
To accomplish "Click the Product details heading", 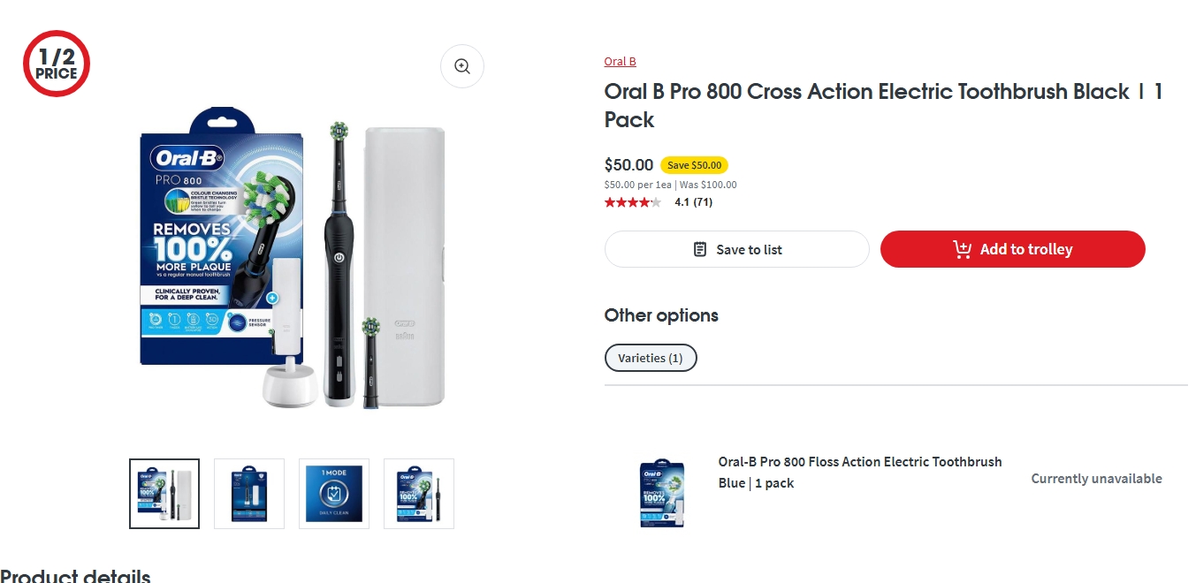I will pos(75,576).
